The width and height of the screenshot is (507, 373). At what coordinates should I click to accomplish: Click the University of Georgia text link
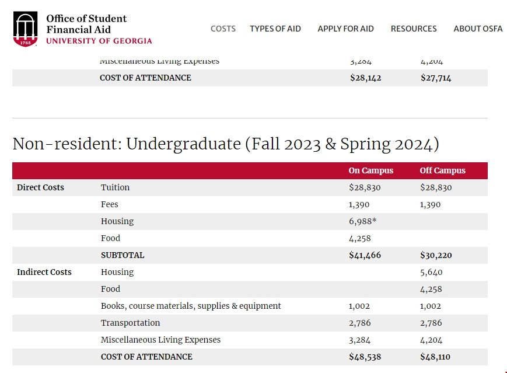click(x=99, y=41)
